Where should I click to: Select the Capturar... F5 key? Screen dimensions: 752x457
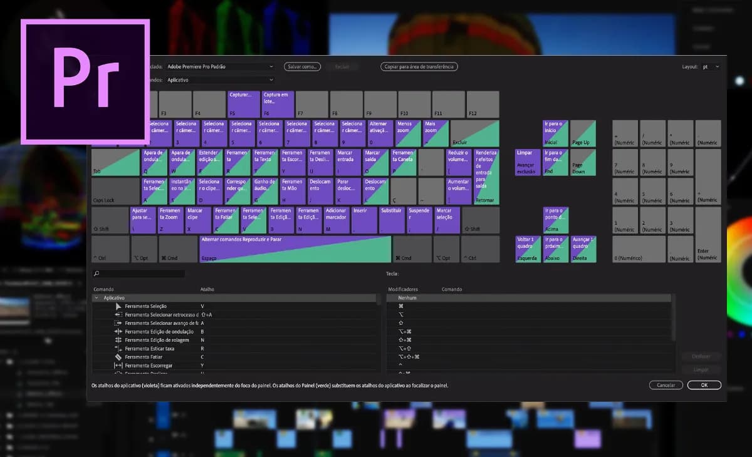pyautogui.click(x=243, y=105)
